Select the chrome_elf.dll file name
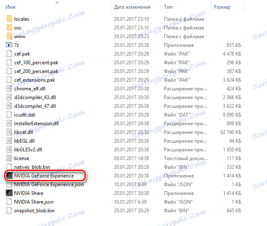 click(x=30, y=89)
